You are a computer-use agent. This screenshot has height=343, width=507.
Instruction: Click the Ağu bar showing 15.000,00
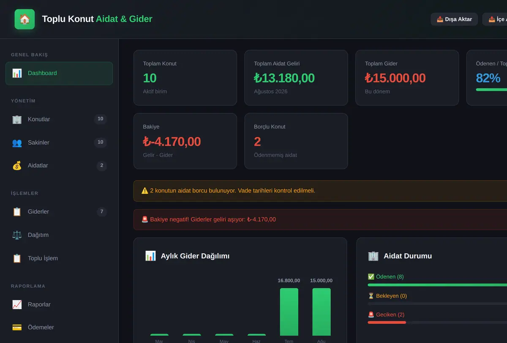[x=322, y=312]
